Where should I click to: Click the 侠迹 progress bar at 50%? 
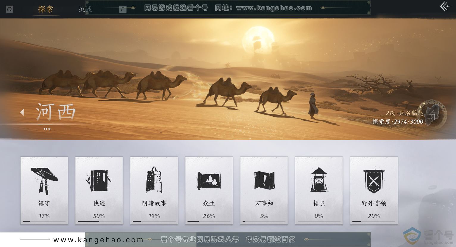point(99,221)
